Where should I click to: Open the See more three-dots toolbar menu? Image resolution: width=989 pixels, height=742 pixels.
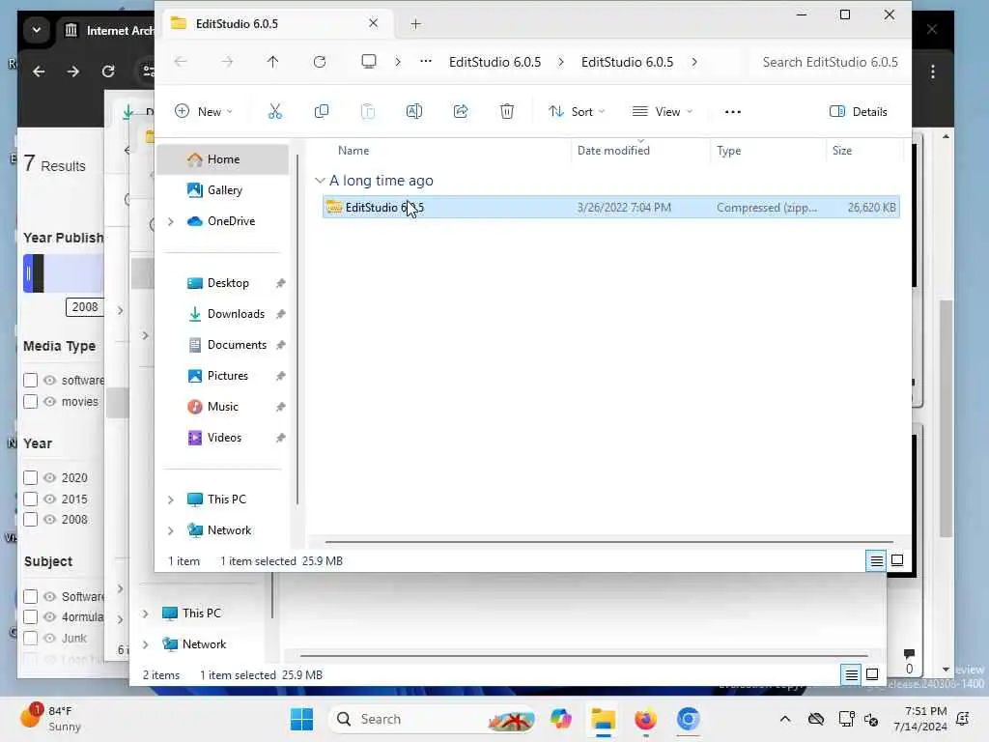point(732,112)
